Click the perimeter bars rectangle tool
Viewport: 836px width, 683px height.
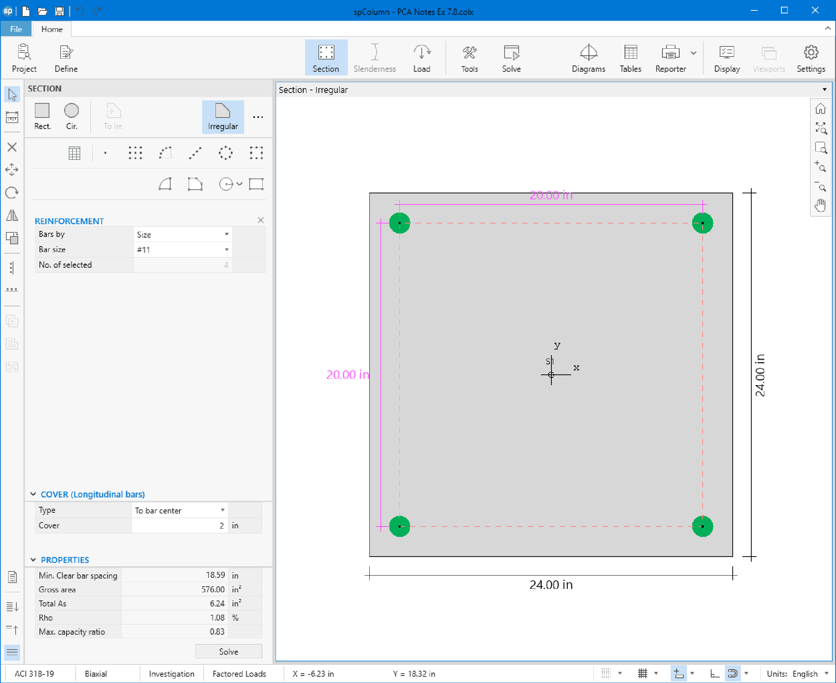pos(256,153)
